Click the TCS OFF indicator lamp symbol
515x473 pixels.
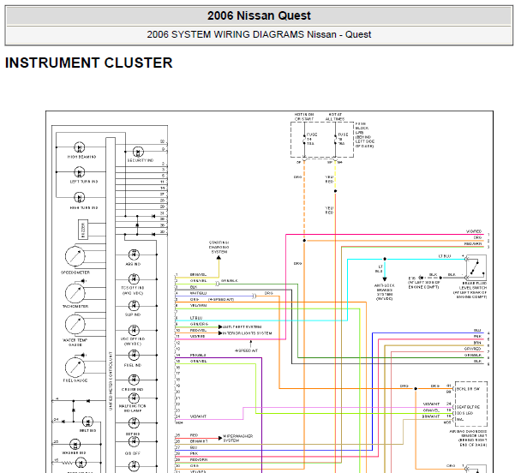pyautogui.click(x=134, y=279)
